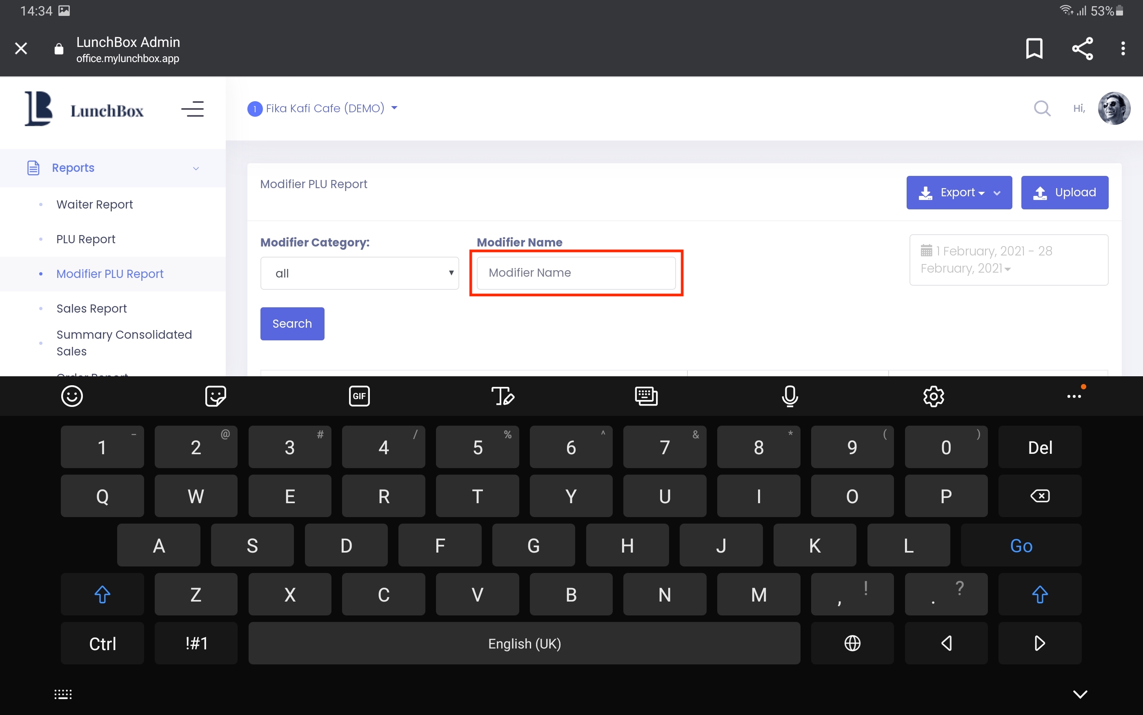
Task: Open the Modifier Category dropdown
Action: click(x=359, y=273)
